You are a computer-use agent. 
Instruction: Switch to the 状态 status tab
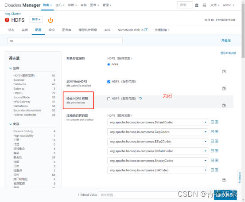click(11, 30)
